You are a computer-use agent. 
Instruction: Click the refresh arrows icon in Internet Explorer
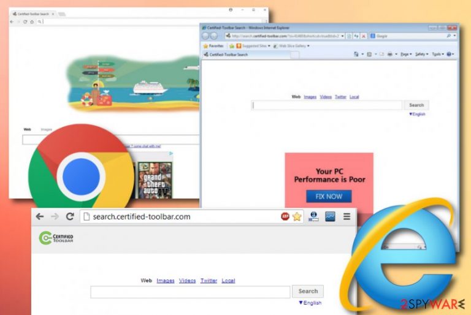[356, 36]
